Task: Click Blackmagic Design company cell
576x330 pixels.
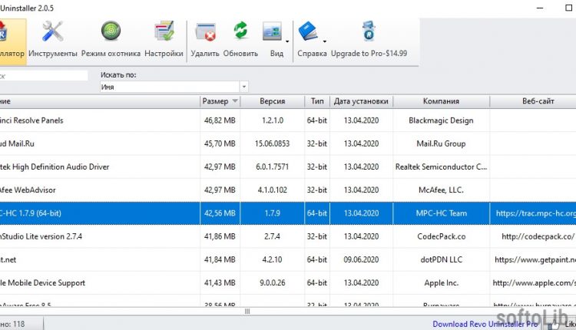Action: tap(441, 120)
